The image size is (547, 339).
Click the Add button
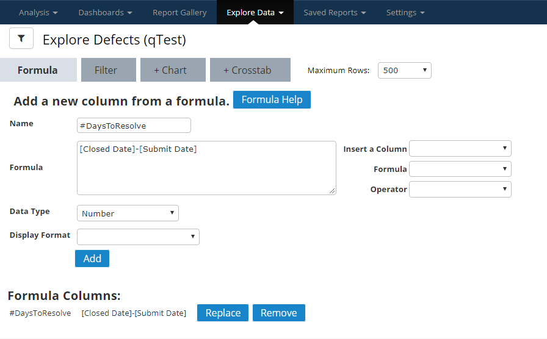92,259
